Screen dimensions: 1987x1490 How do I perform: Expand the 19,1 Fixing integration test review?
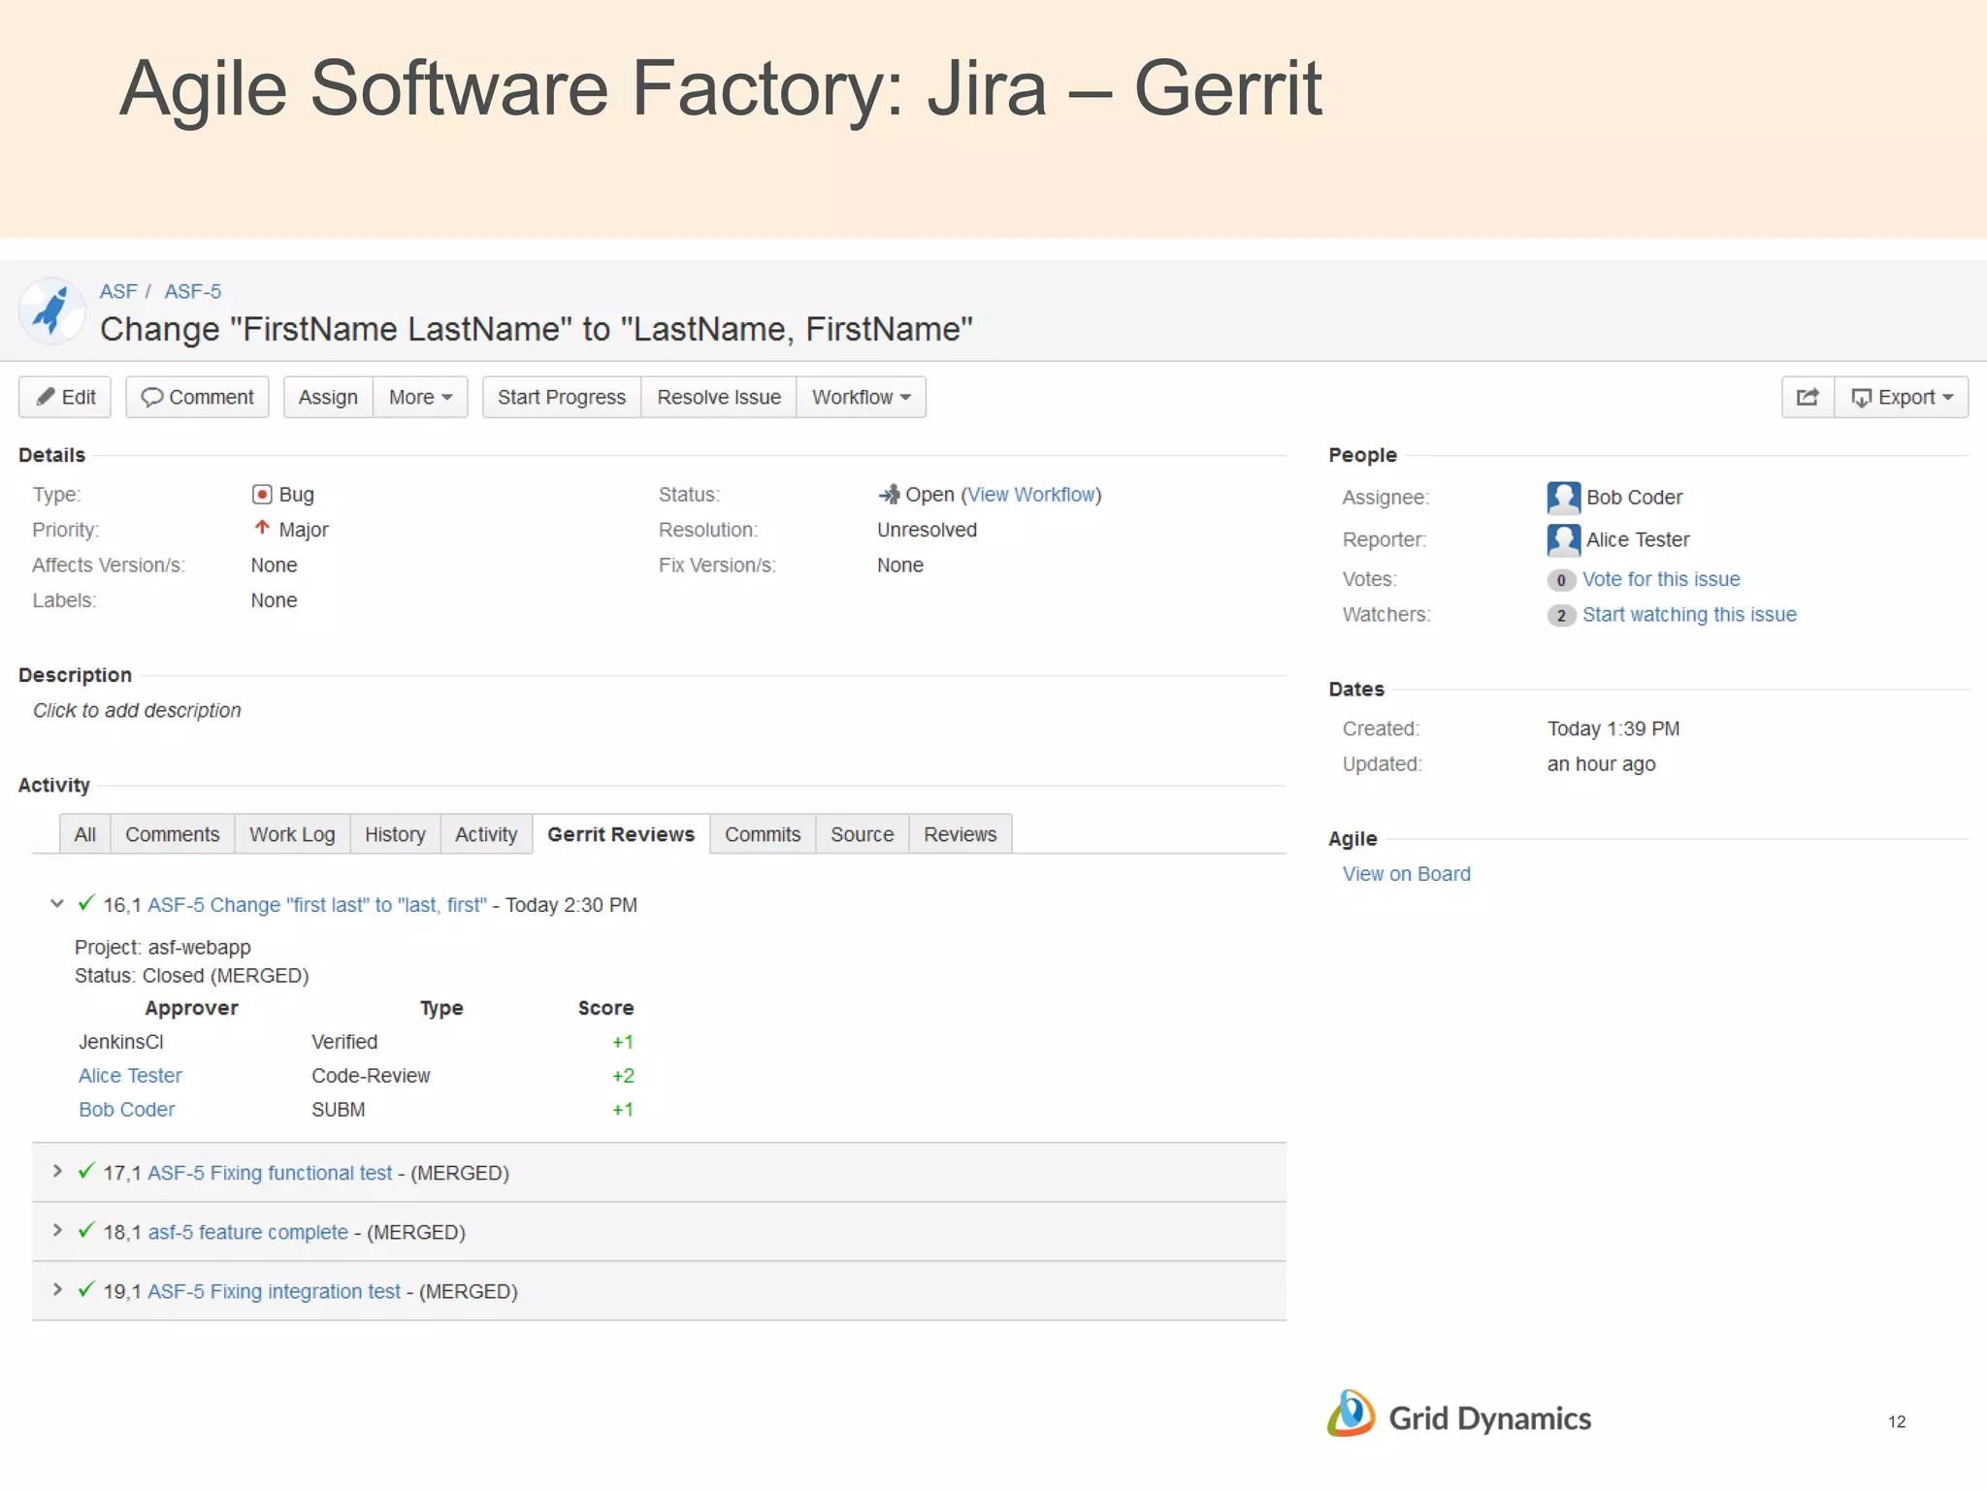[57, 1290]
